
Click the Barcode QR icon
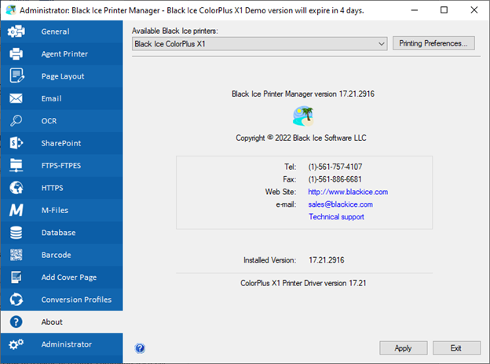pos(16,255)
